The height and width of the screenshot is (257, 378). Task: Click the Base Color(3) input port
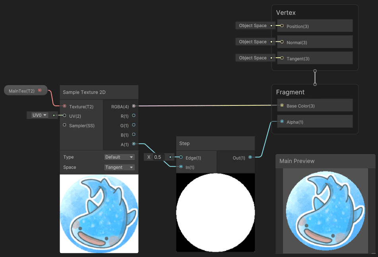pyautogui.click(x=282, y=105)
